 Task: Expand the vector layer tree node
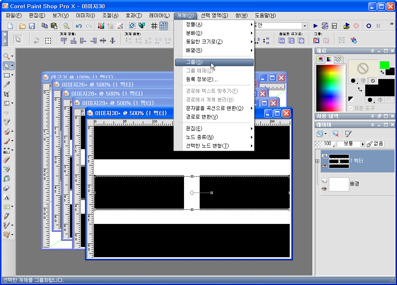[317, 161]
